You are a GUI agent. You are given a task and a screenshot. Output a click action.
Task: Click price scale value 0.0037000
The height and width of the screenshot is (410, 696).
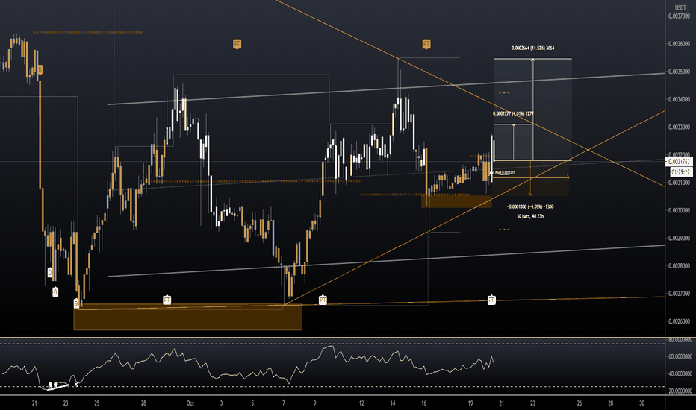(679, 16)
